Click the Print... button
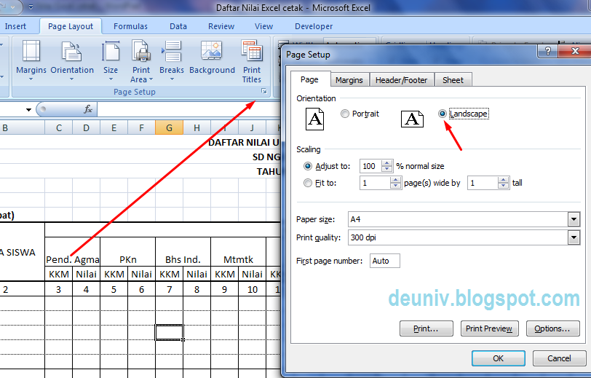 (x=427, y=328)
